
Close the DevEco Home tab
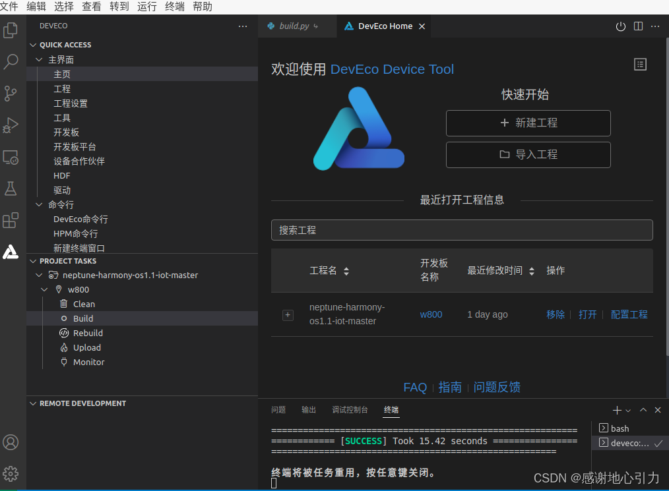422,26
